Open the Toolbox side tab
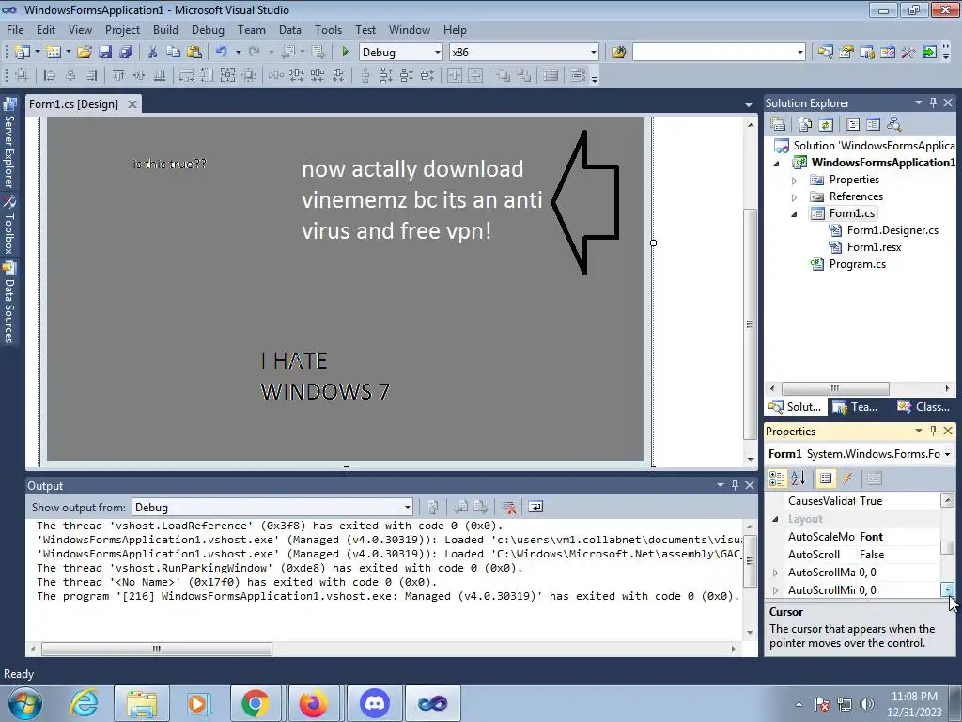The width and height of the screenshot is (962, 722). click(9, 226)
